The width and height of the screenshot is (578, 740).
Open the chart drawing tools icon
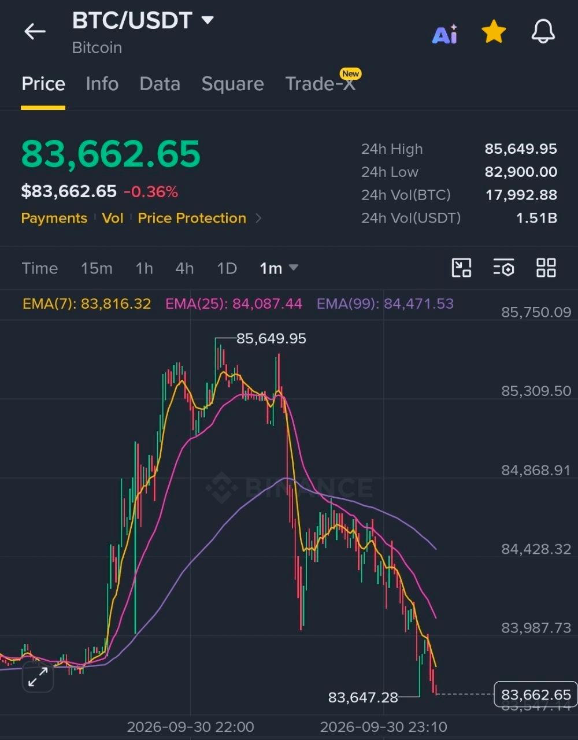click(x=461, y=268)
